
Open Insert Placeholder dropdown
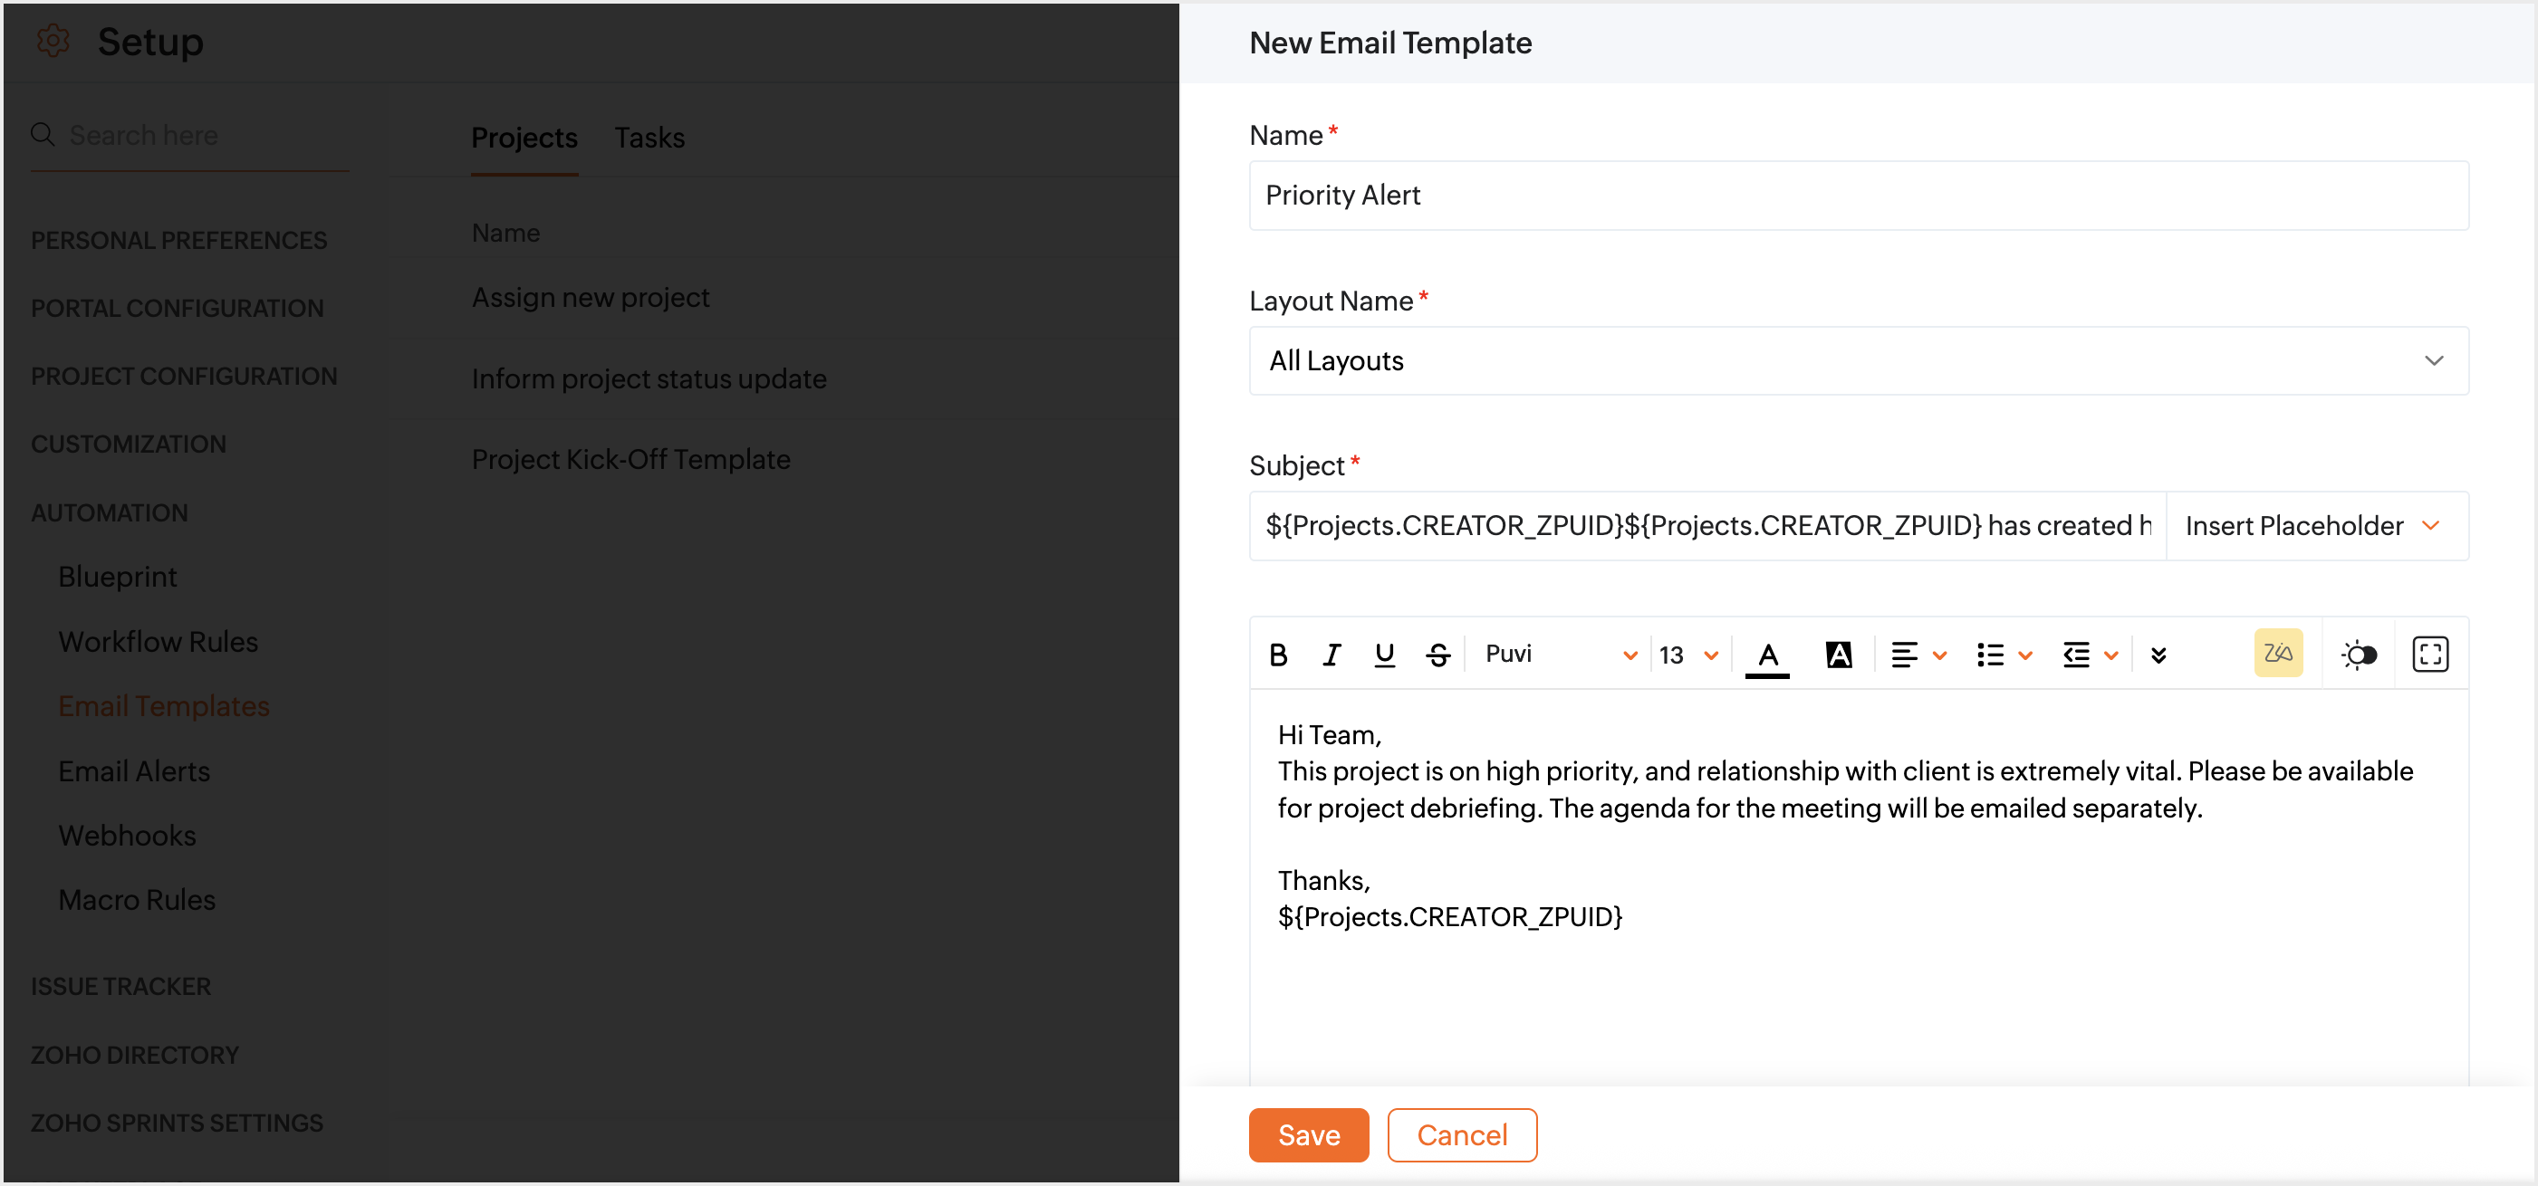point(2315,526)
